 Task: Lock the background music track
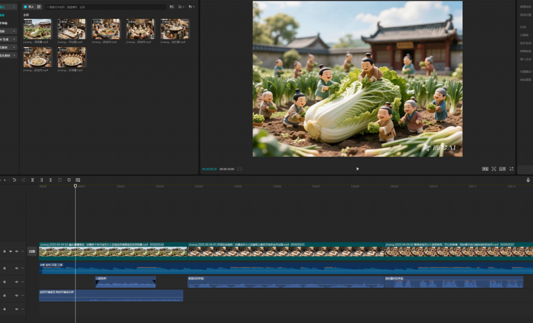(x=4, y=268)
